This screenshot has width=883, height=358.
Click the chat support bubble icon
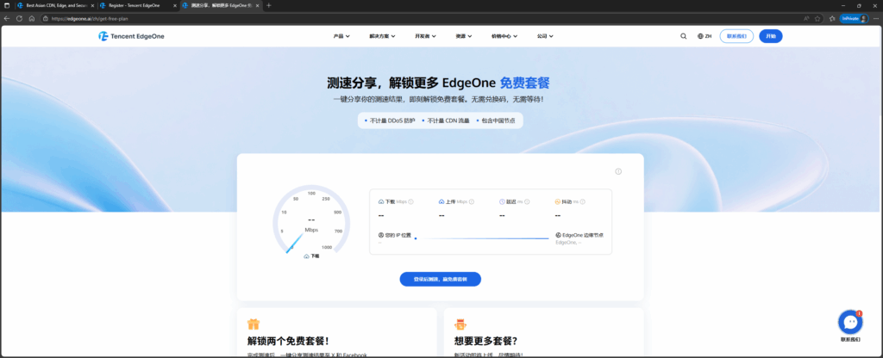pos(850,322)
